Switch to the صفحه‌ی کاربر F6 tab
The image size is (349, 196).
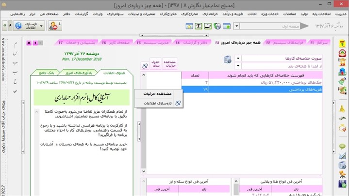pos(116,43)
